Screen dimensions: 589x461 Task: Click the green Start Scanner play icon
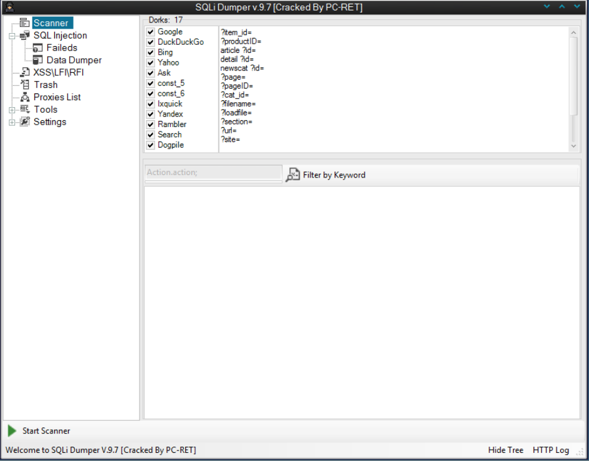(12, 430)
